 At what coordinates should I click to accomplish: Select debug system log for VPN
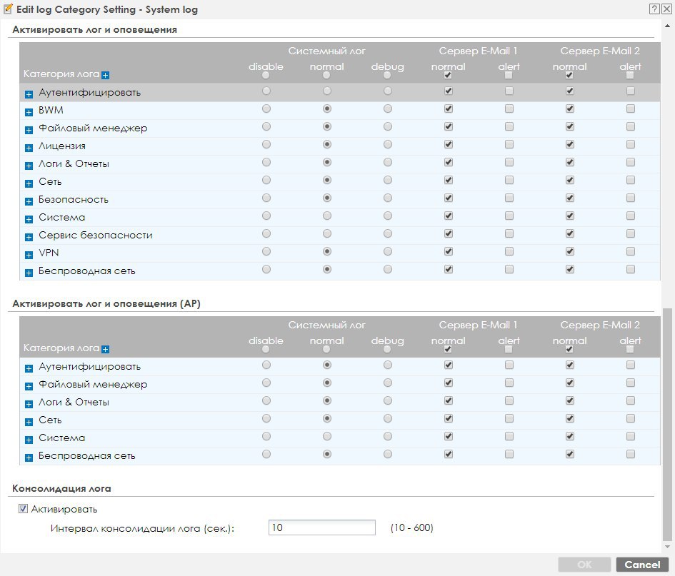click(x=388, y=251)
